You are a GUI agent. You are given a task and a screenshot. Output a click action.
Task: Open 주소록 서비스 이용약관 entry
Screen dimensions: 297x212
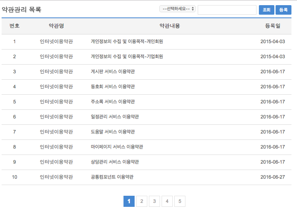pyautogui.click(x=113, y=102)
